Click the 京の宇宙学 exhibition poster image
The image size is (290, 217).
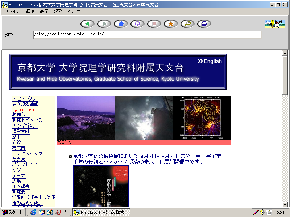(101, 186)
